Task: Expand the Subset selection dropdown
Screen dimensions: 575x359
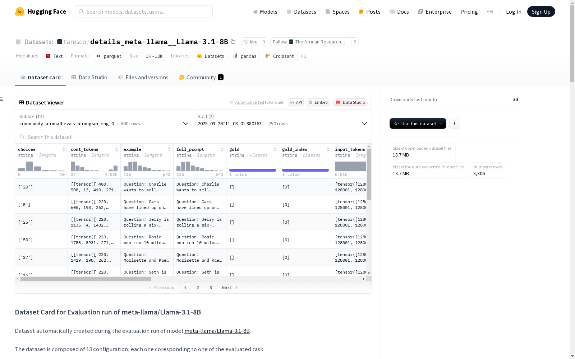Action: [104, 120]
